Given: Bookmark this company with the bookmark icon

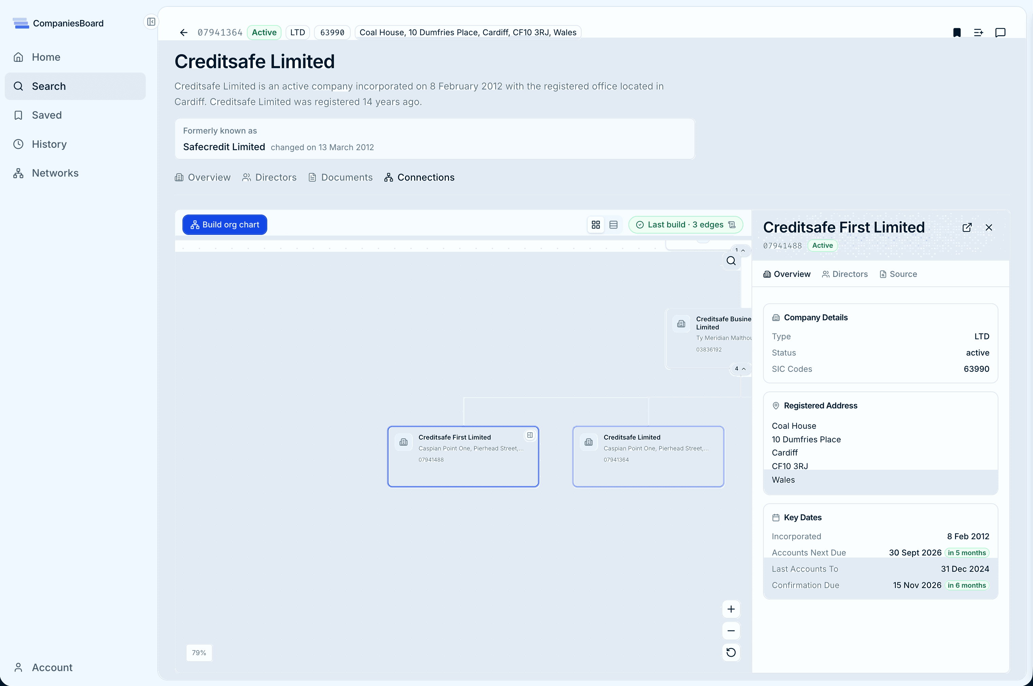Looking at the screenshot, I should [x=957, y=33].
